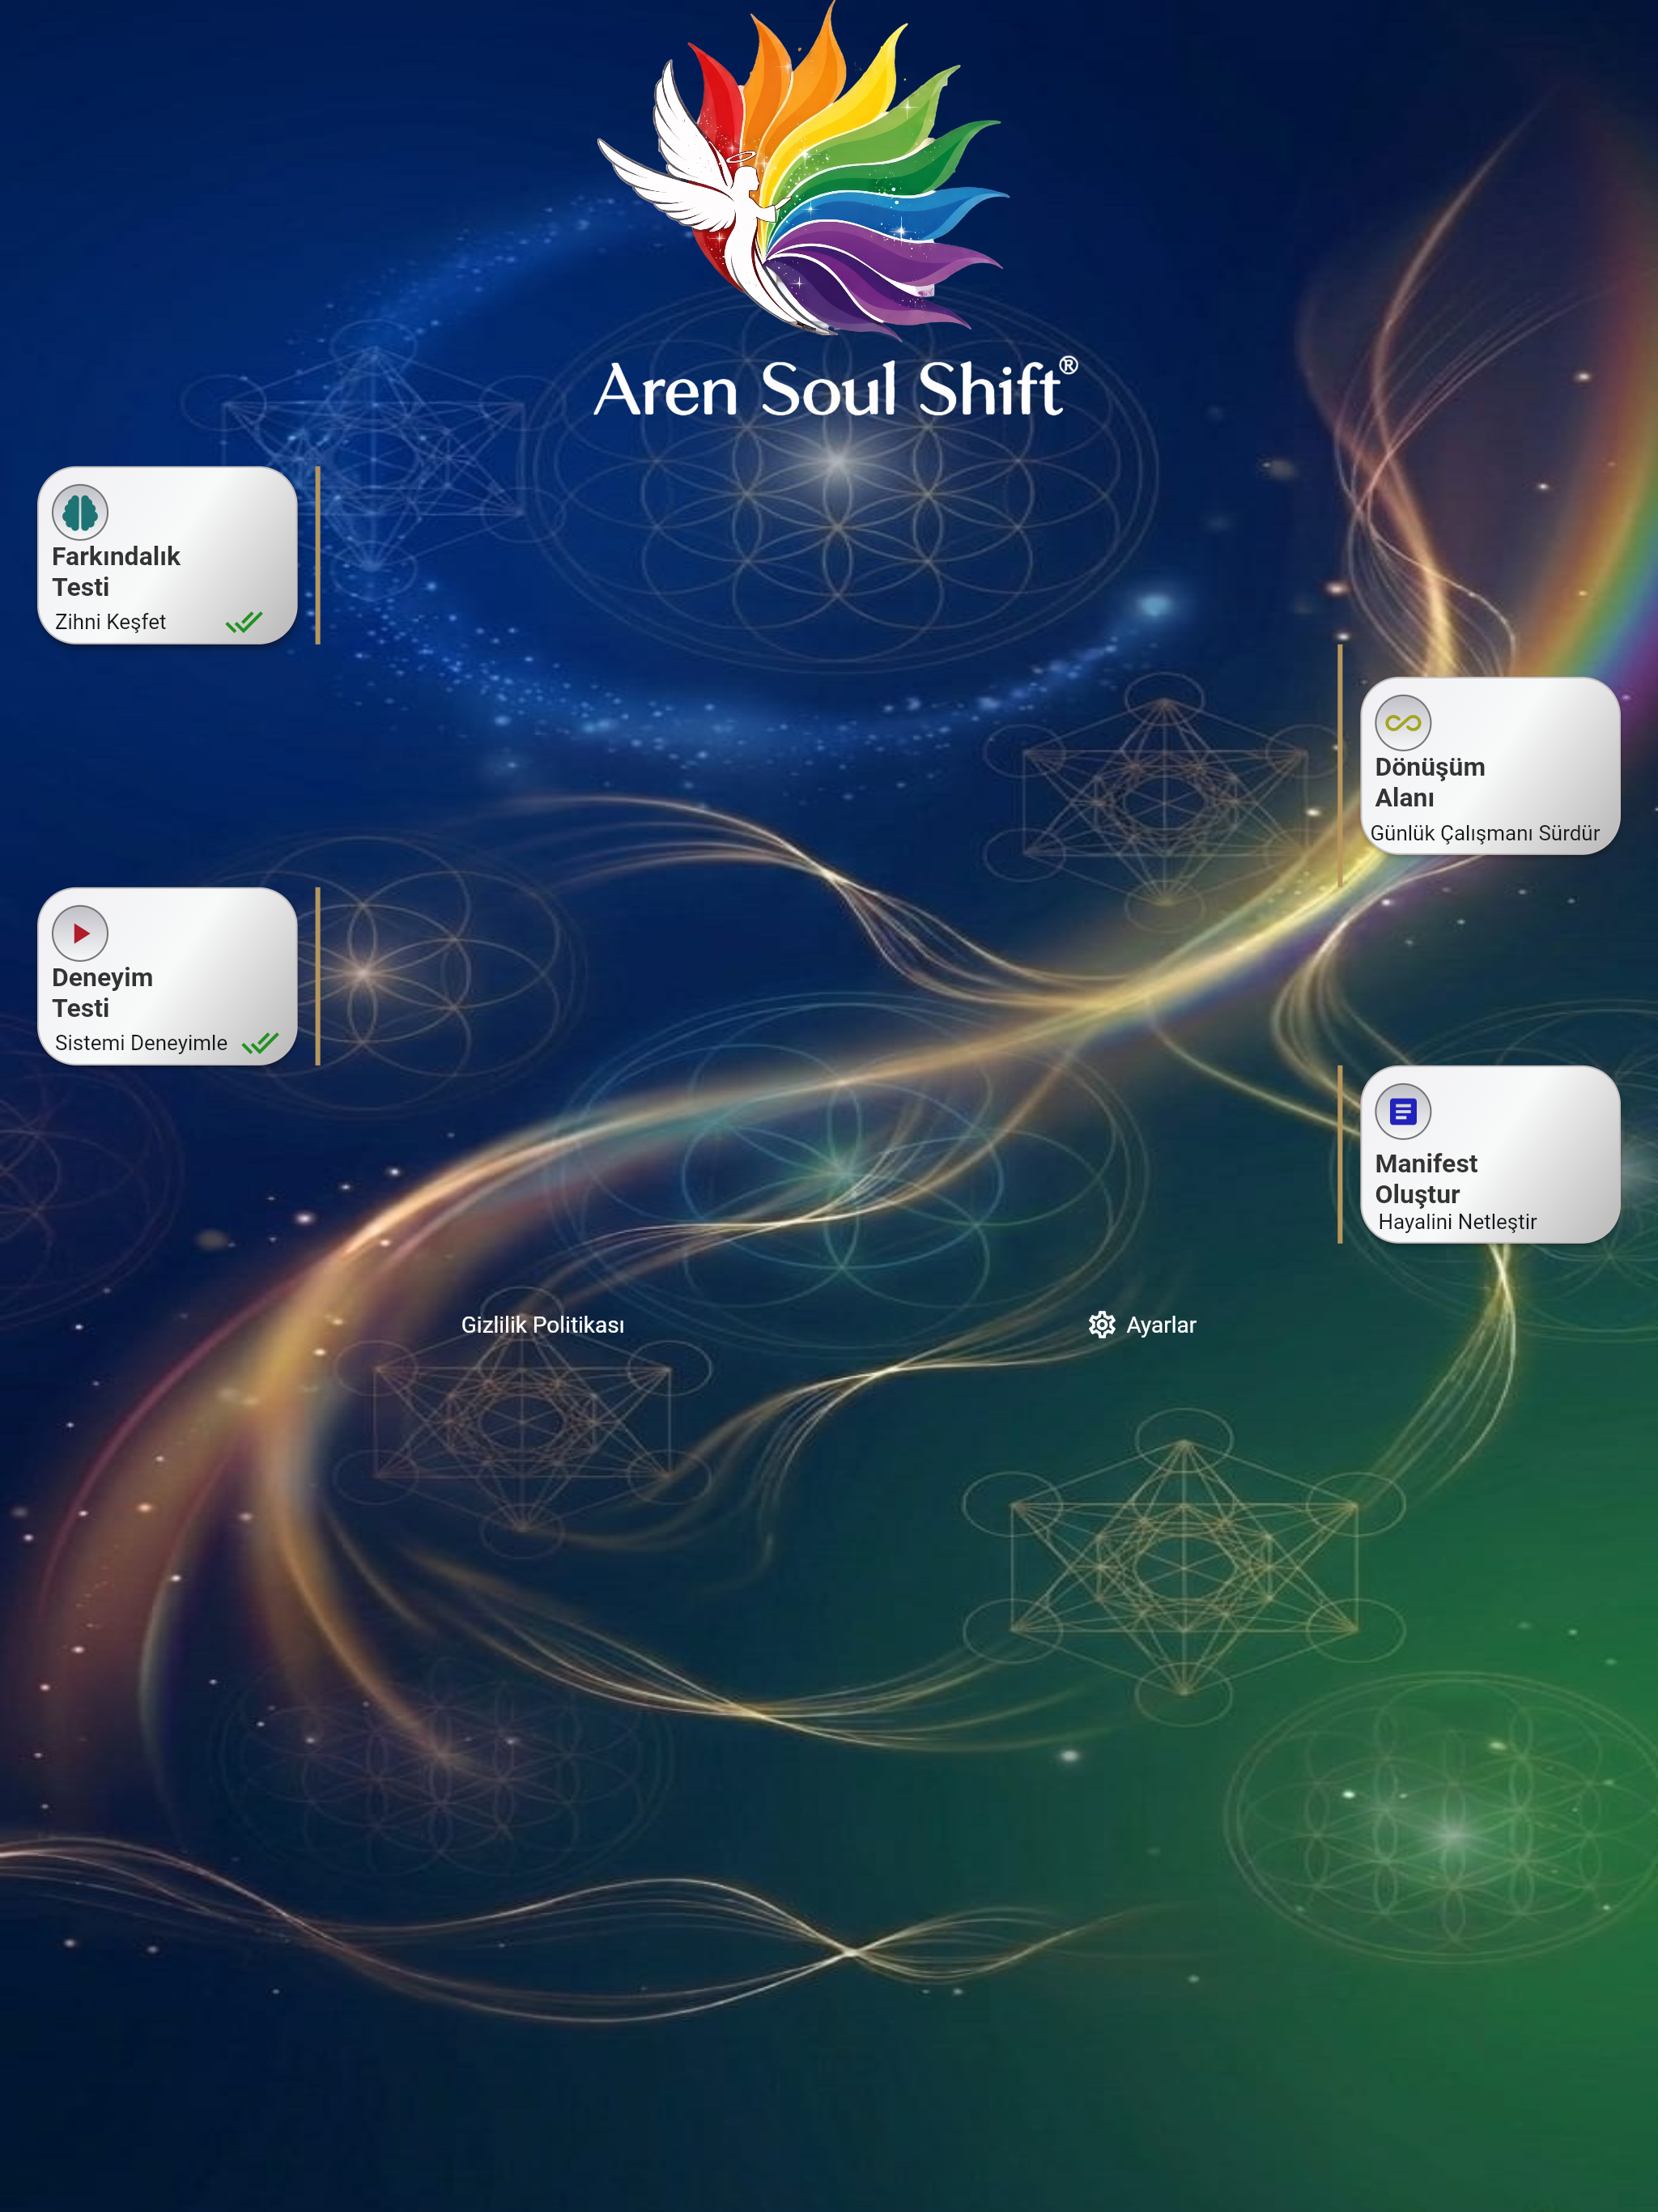Open Ayarlar settings
The width and height of the screenshot is (1658, 2212).
[x=1142, y=1325]
